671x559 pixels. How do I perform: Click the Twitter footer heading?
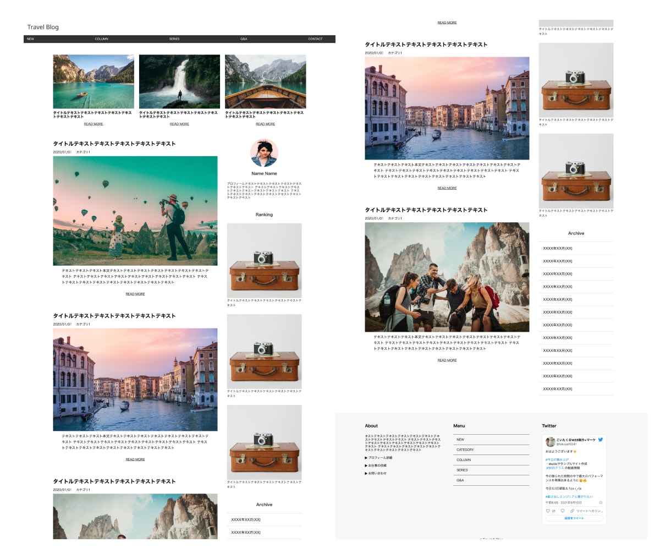coord(549,426)
